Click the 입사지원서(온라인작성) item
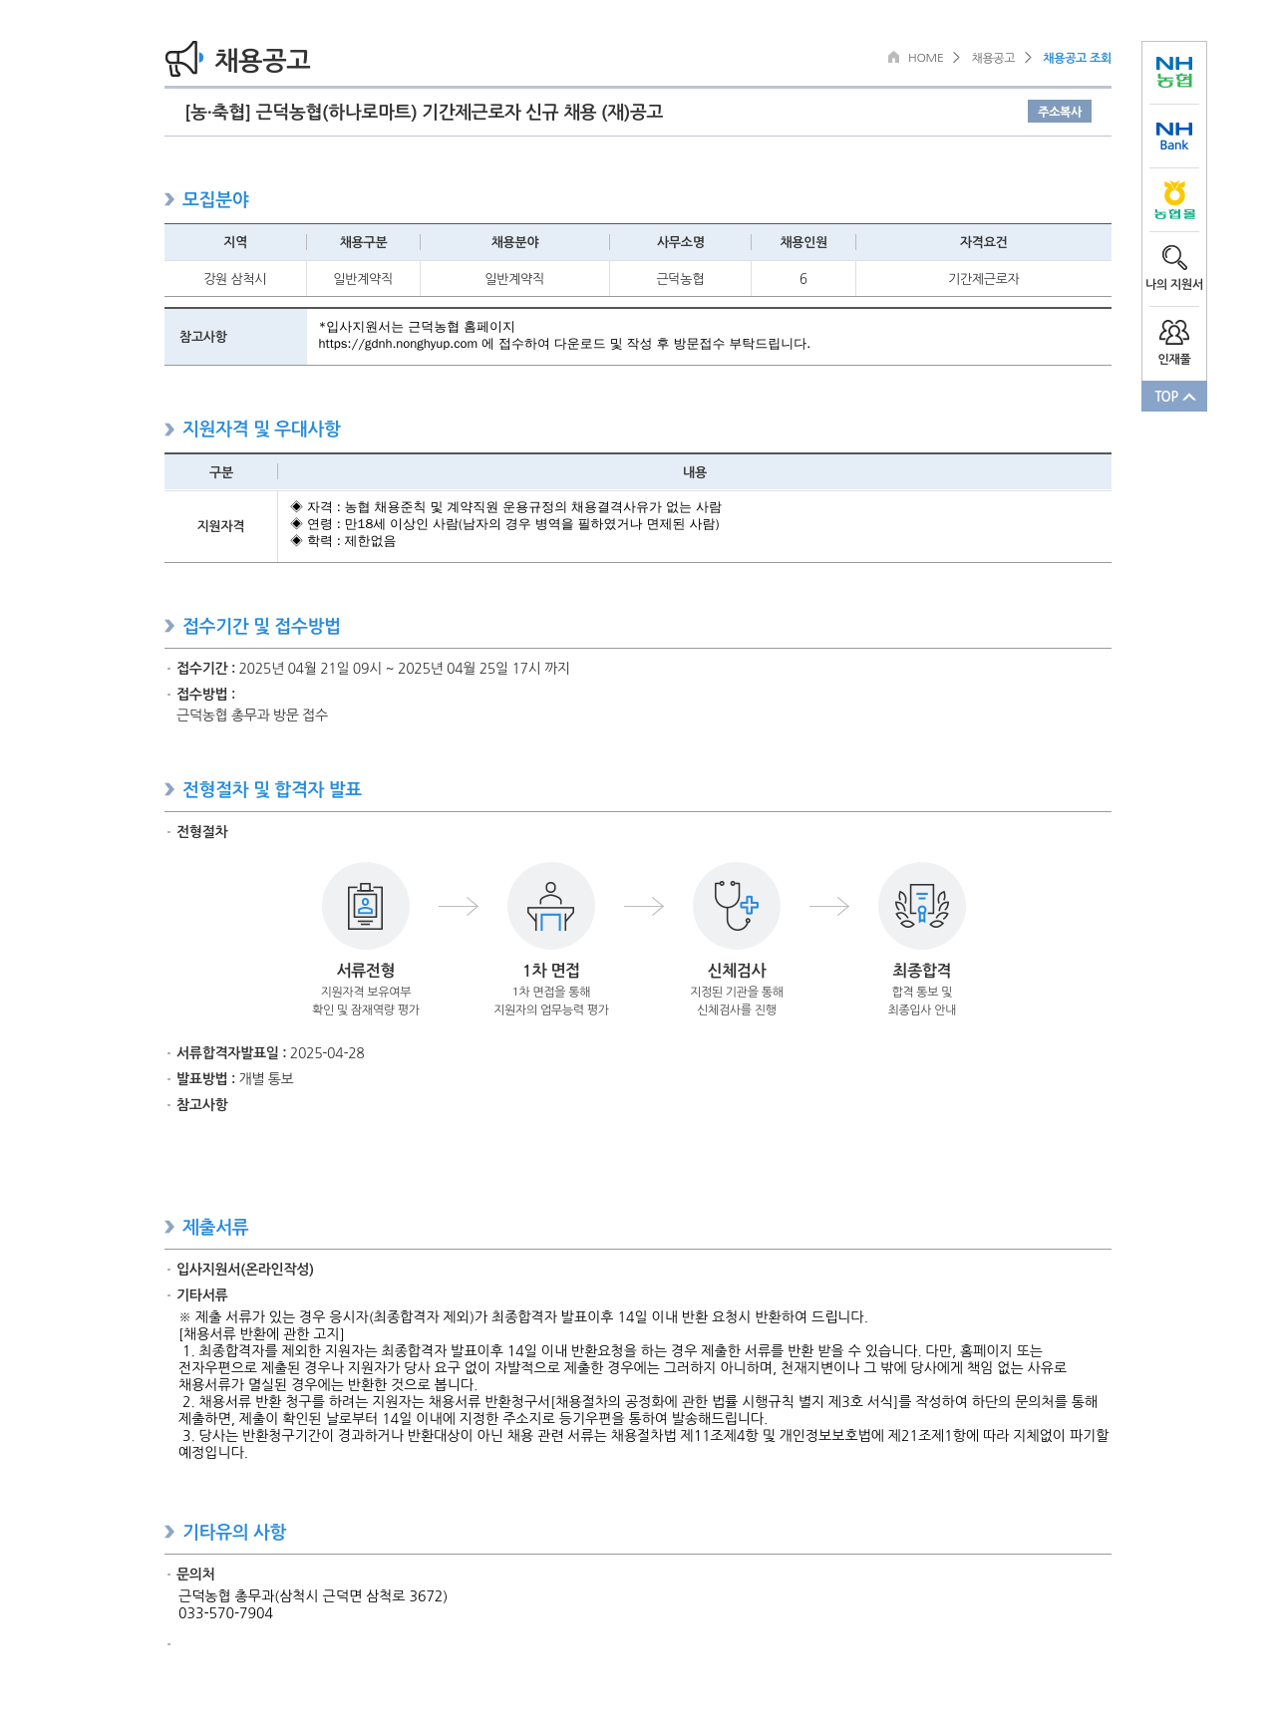The width and height of the screenshot is (1276, 1721). click(245, 1269)
